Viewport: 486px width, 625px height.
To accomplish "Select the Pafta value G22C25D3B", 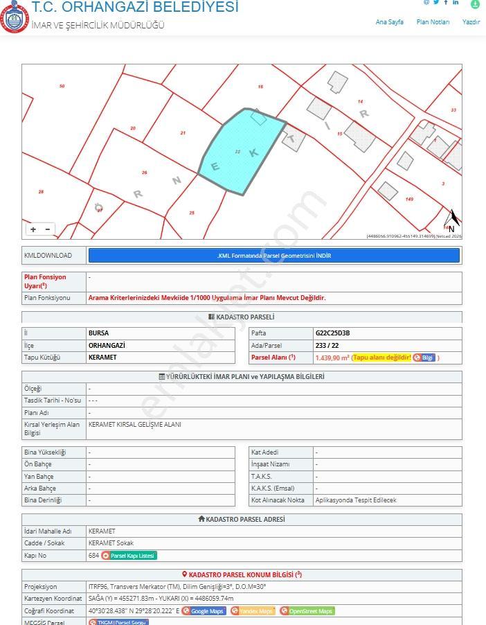I will (x=332, y=333).
